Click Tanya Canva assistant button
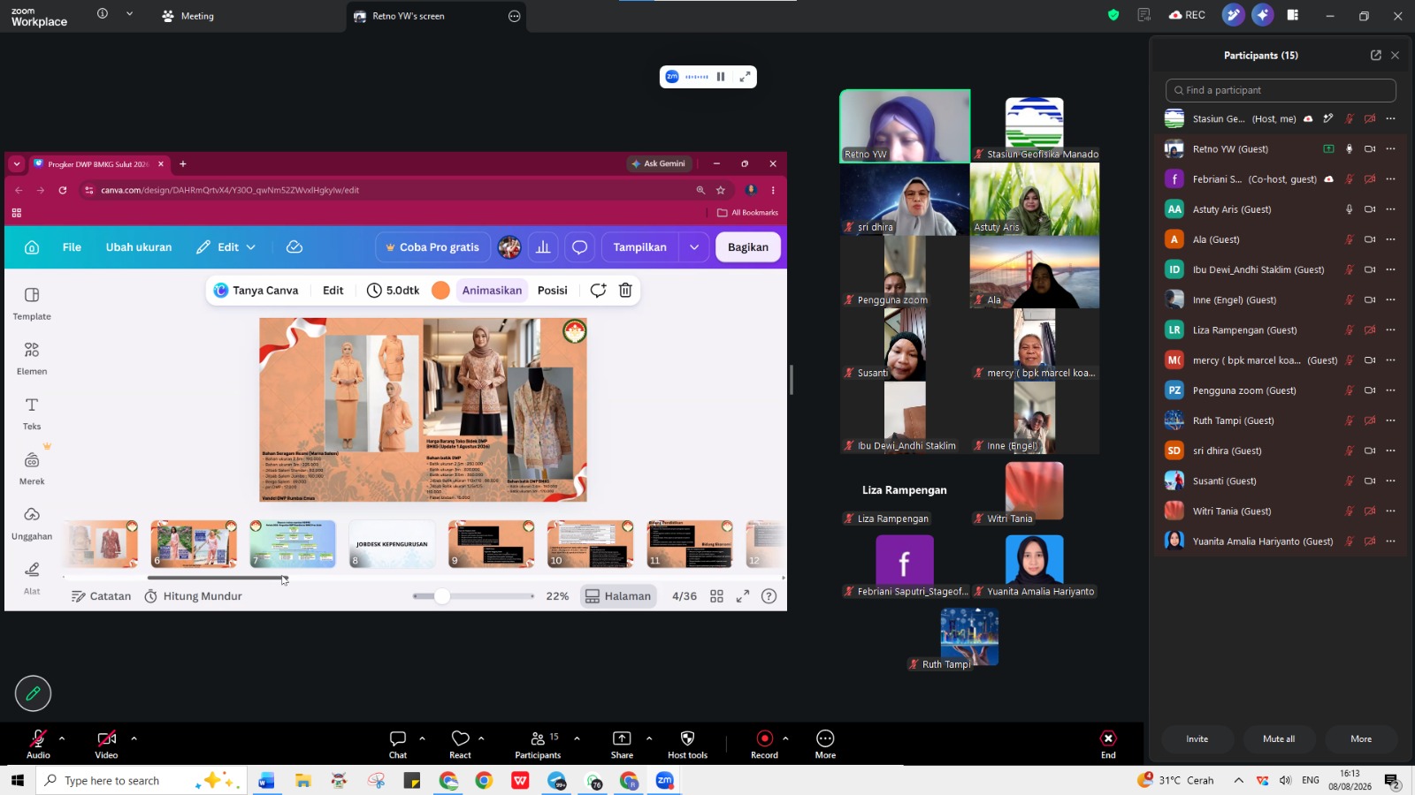The width and height of the screenshot is (1415, 795). tap(256, 291)
